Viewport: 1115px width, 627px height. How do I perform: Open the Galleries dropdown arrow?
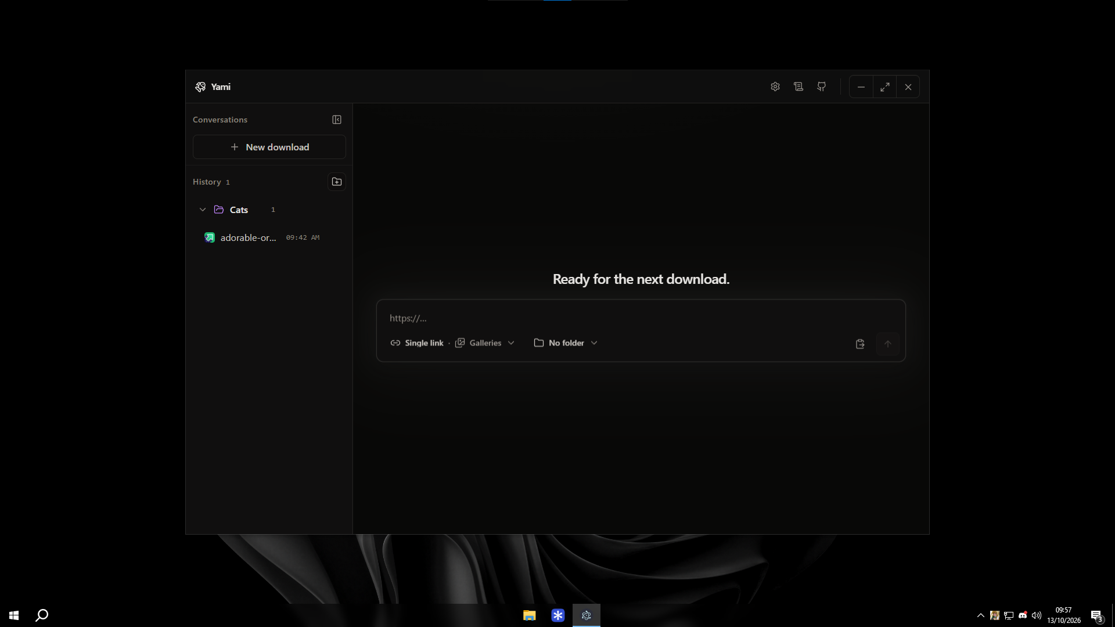pyautogui.click(x=511, y=343)
